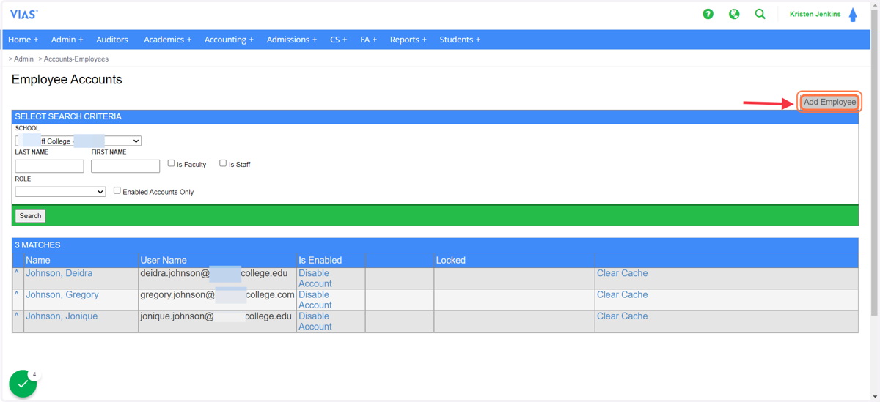
Task: Click the VIAS logo
Action: pyautogui.click(x=23, y=14)
